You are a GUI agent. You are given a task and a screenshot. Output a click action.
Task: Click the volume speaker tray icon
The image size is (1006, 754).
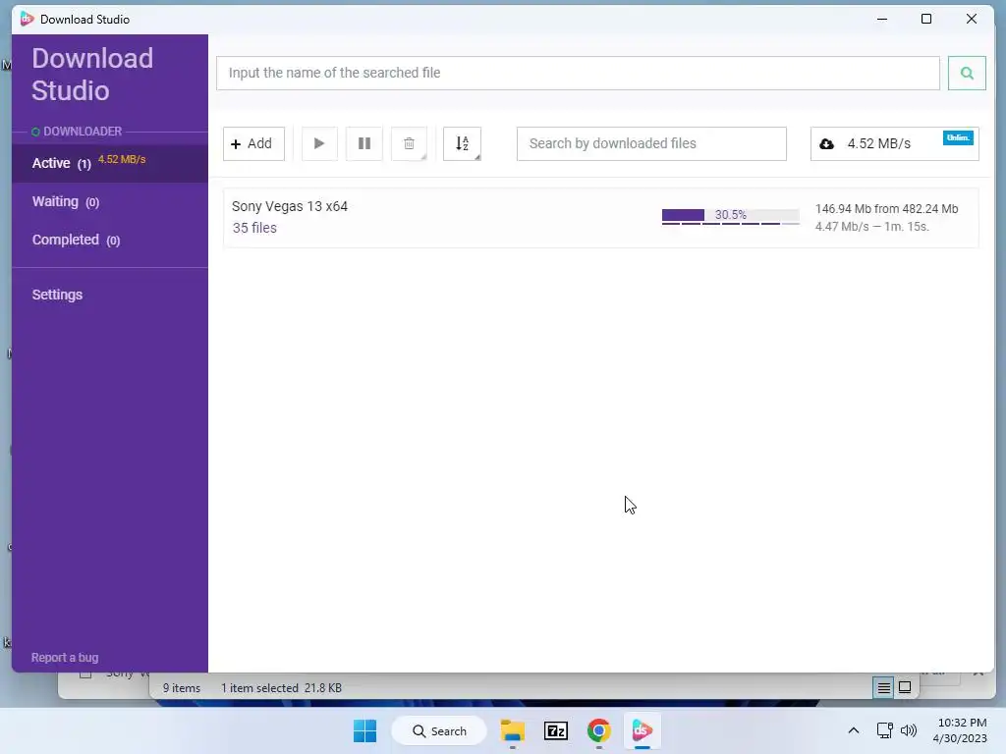pos(909,730)
